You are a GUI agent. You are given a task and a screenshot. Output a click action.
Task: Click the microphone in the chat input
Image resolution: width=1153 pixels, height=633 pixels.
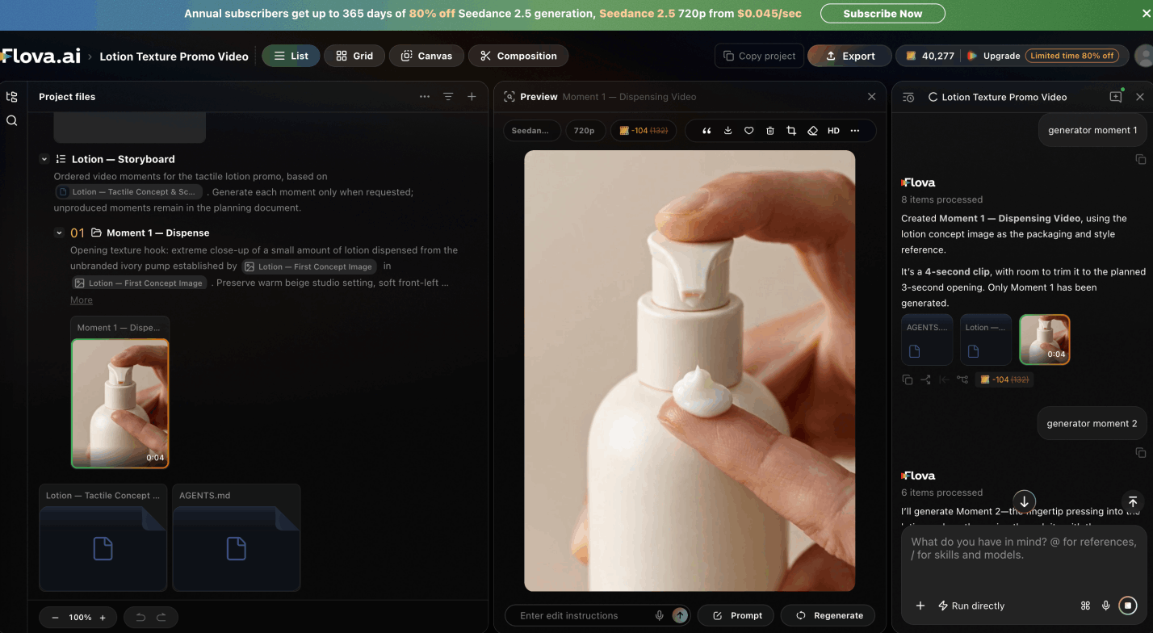[x=1106, y=606]
